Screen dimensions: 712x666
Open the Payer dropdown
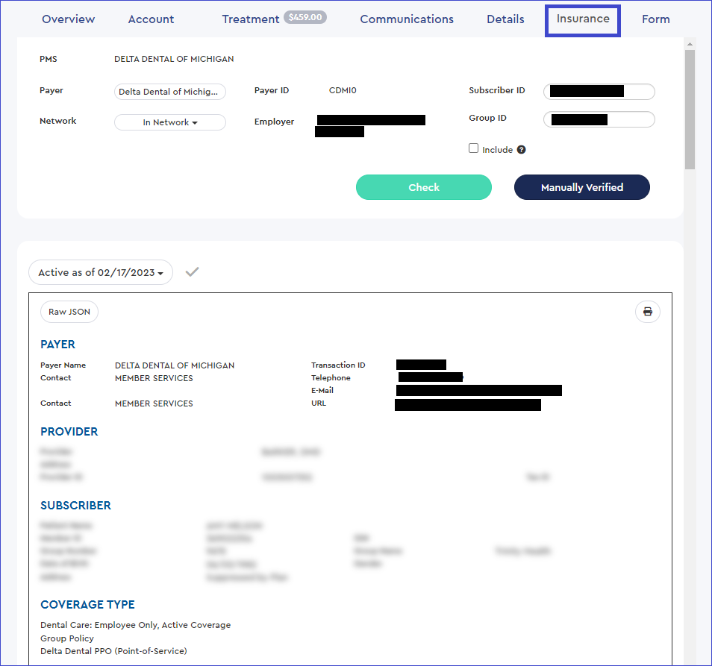[170, 91]
